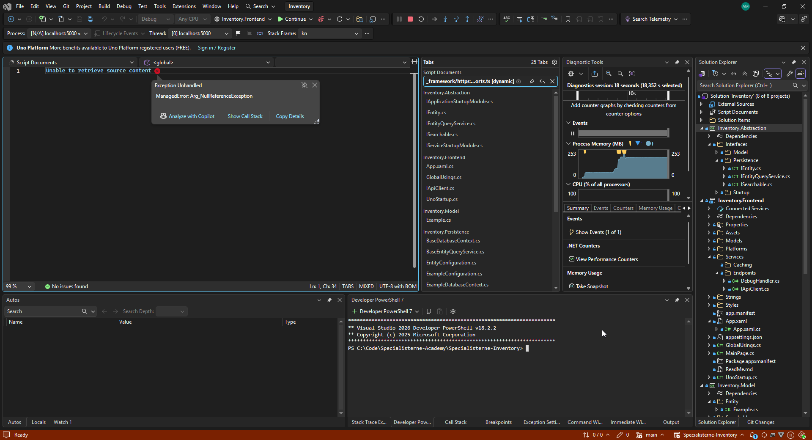The height and width of the screenshot is (440, 812).
Task: Open the Extensions menu
Action: 184,6
